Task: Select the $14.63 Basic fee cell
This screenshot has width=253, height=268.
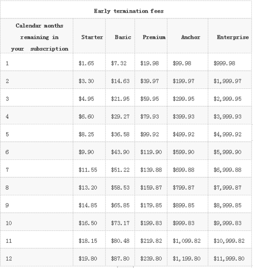Action: click(120, 81)
